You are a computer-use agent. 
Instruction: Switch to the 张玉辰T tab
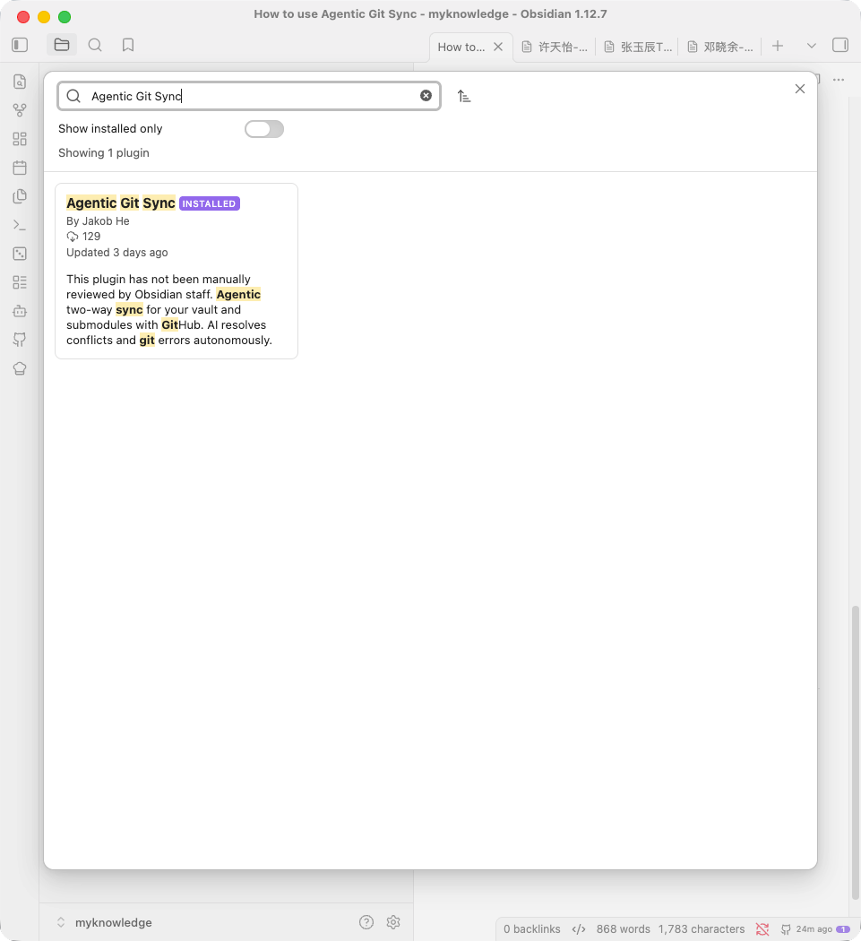(638, 47)
